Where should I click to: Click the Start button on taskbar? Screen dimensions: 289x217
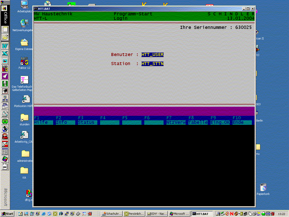pyautogui.click(x=8, y=214)
